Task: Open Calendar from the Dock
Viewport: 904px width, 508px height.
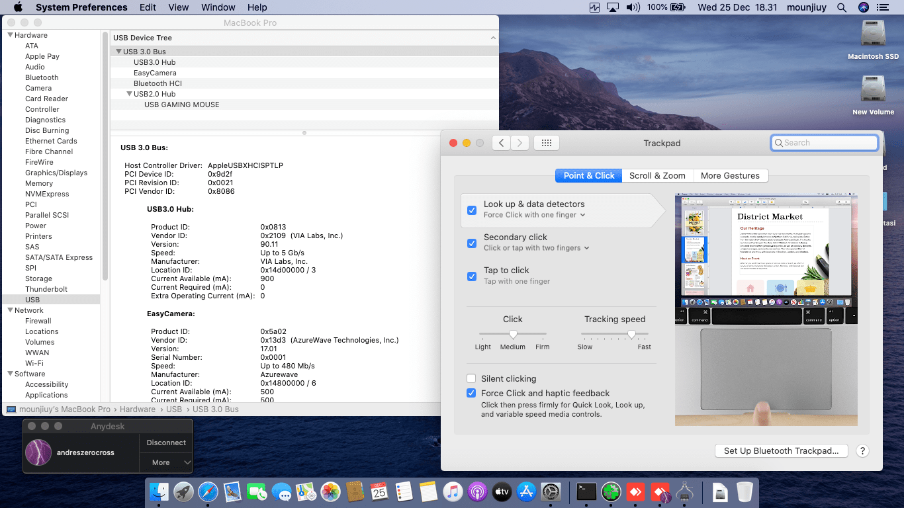Action: tap(379, 491)
